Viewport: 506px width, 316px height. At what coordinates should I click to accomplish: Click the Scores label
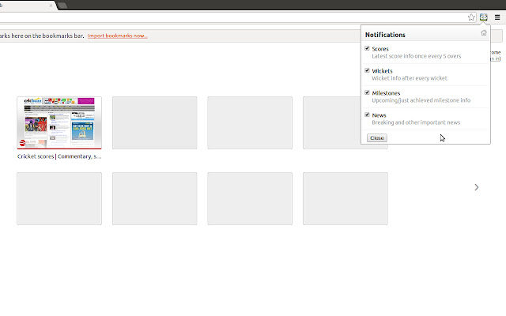380,49
